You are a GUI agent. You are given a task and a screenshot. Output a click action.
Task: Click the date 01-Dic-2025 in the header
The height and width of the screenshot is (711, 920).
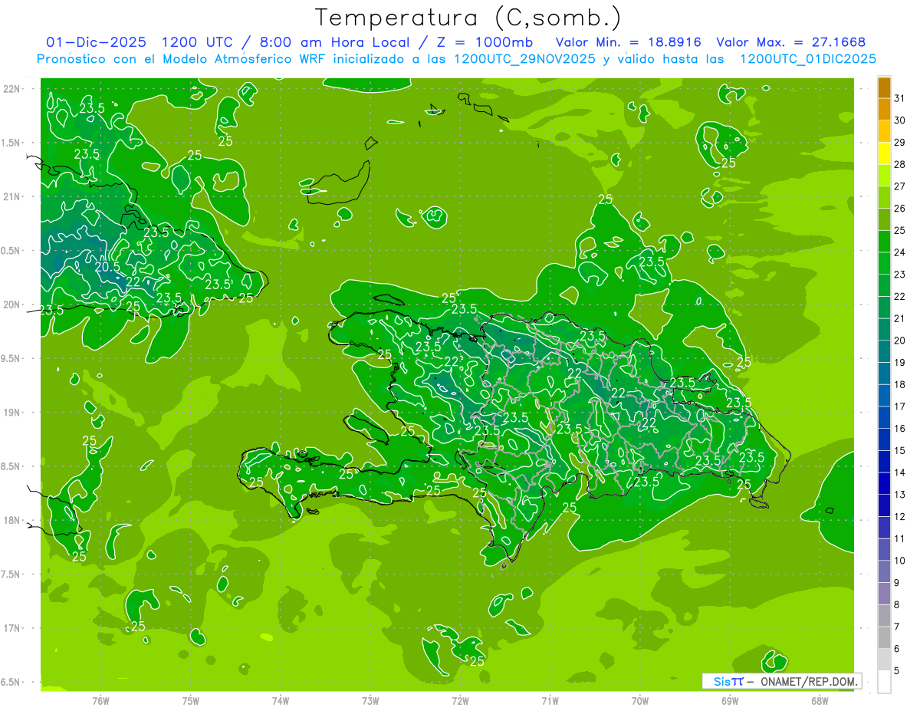point(97,42)
